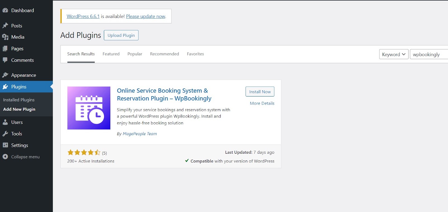
Task: Open Media in the sidebar
Action: [x=26, y=37]
